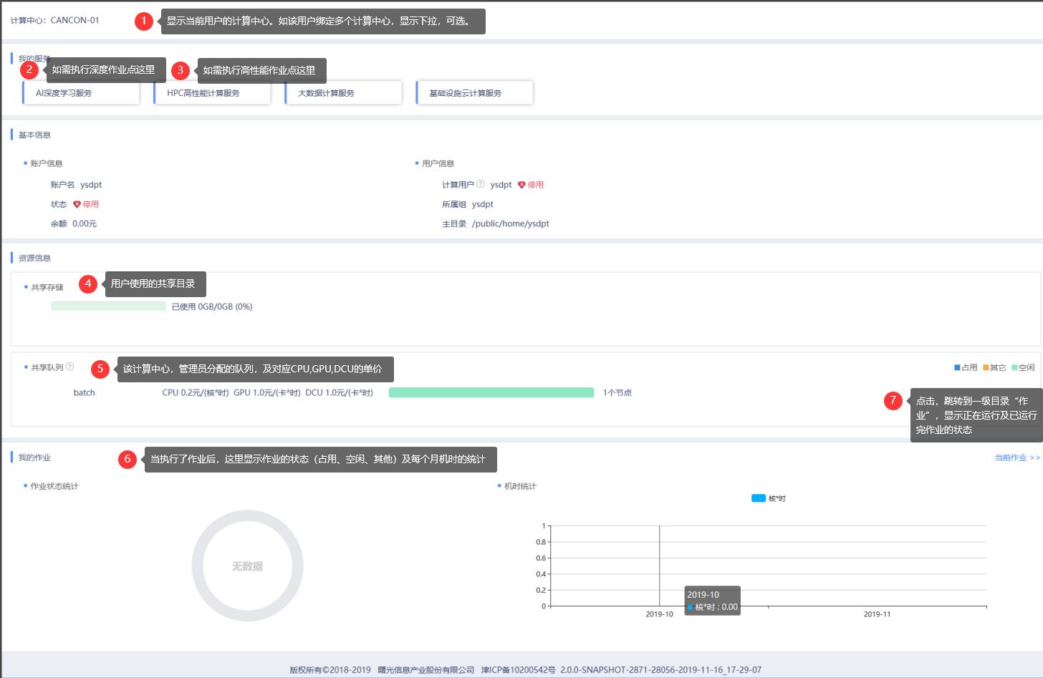Open the 计算中心 CANCON-01 selector
This screenshot has height=678, width=1043.
(x=74, y=21)
